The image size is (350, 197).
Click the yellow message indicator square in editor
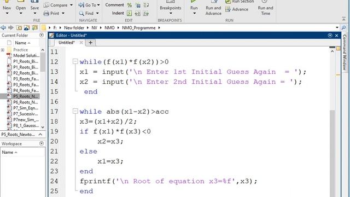pyautogui.click(x=339, y=48)
